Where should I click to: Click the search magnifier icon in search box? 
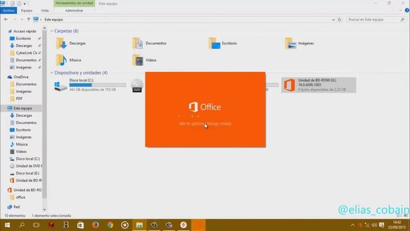tap(402, 20)
